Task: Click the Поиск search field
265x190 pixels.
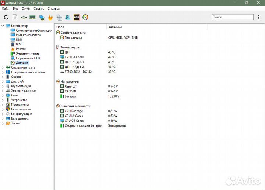Action: 233,17
